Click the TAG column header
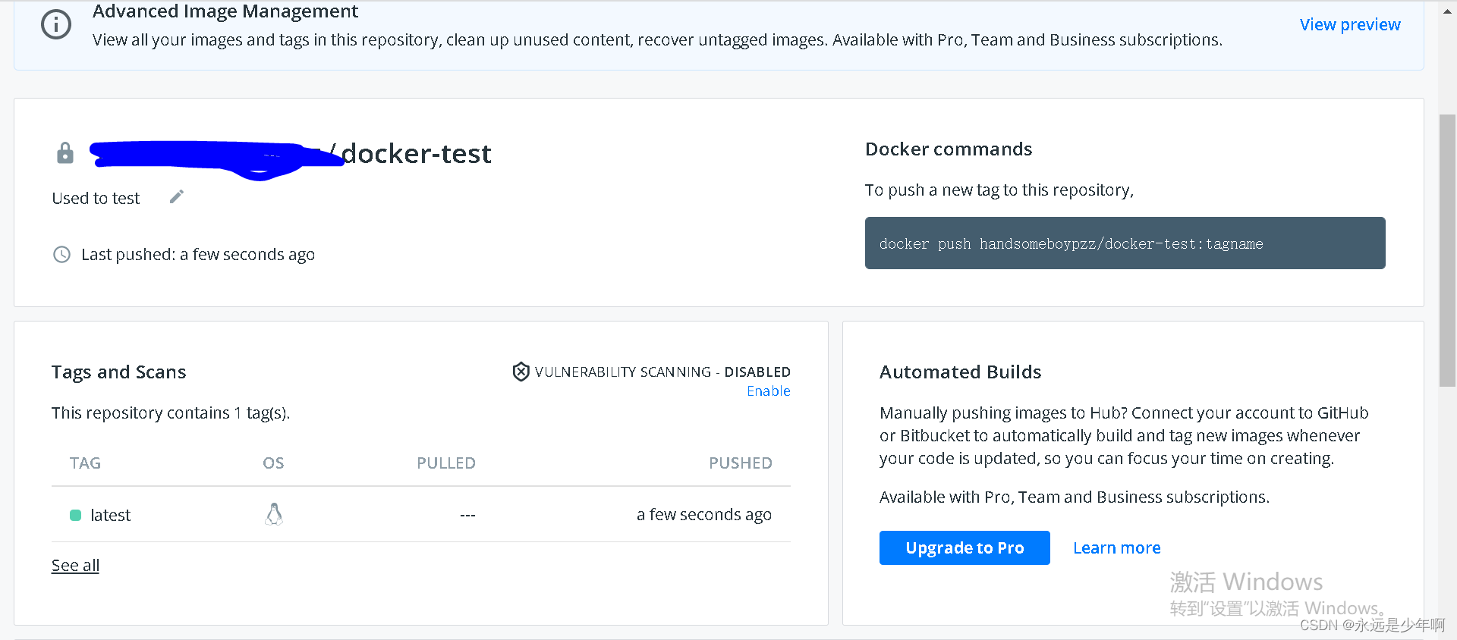1457x640 pixels. (85, 463)
